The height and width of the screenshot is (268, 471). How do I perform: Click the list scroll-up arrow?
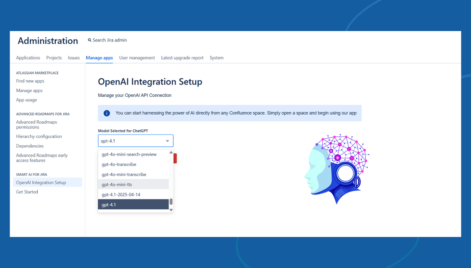point(171,152)
